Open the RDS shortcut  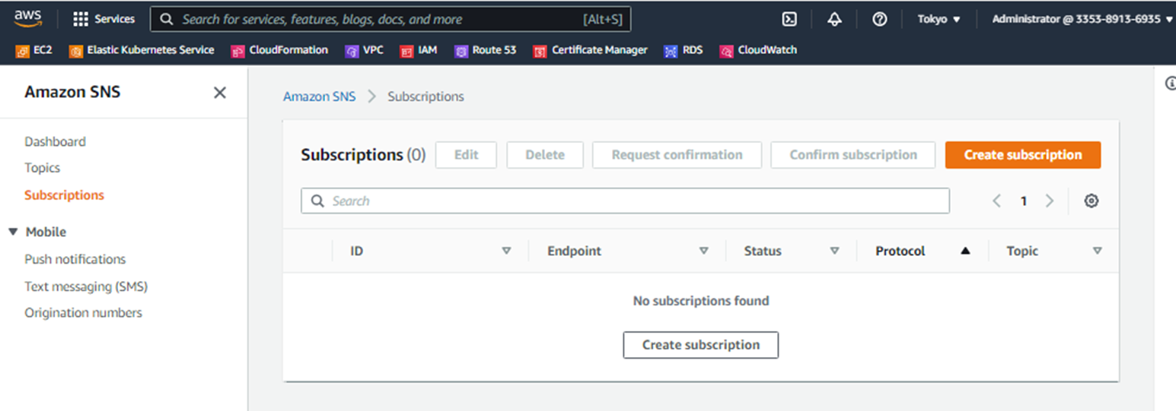pyautogui.click(x=683, y=50)
